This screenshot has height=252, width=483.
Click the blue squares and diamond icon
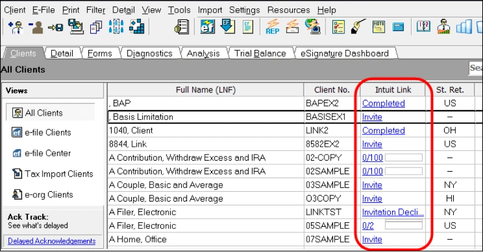137,26
